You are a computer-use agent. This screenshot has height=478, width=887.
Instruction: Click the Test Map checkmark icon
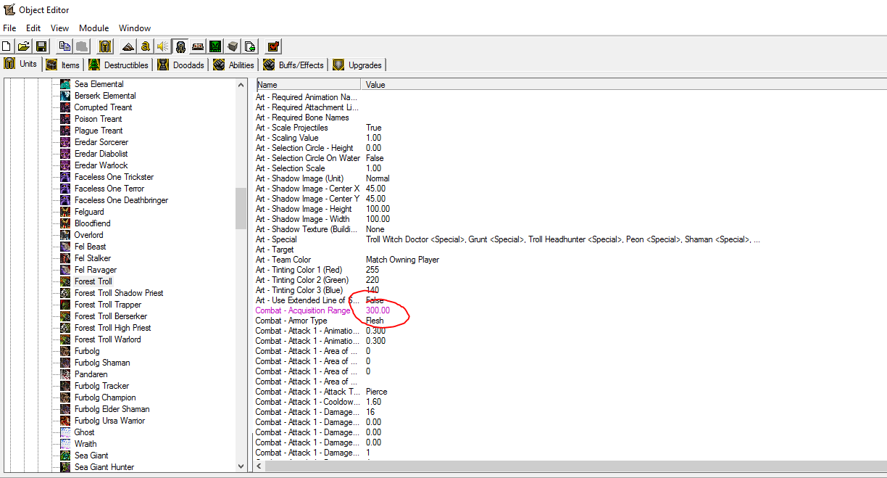(273, 46)
